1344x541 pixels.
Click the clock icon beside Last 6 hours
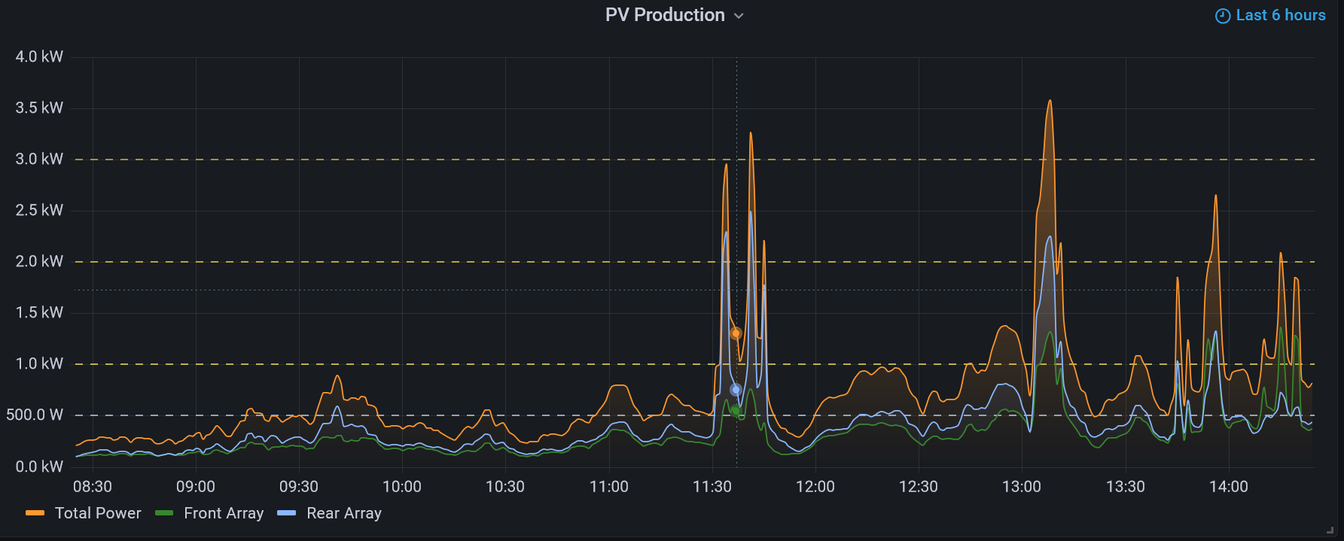pos(1223,16)
